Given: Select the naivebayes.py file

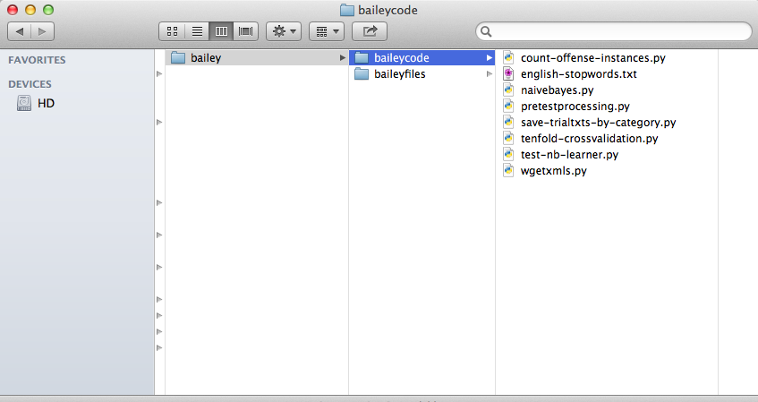Looking at the screenshot, I should 557,90.
